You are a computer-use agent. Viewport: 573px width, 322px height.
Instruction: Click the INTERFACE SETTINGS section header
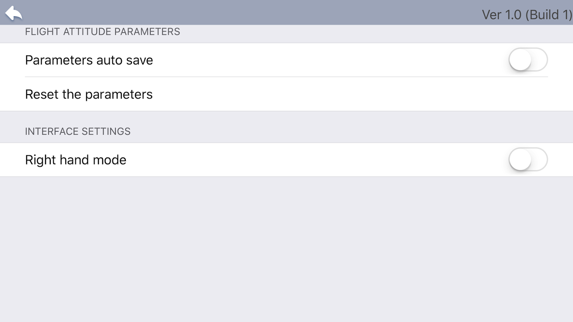[77, 132]
